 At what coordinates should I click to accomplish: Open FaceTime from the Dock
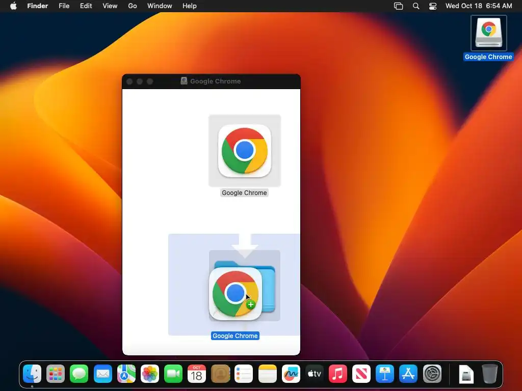pos(173,374)
